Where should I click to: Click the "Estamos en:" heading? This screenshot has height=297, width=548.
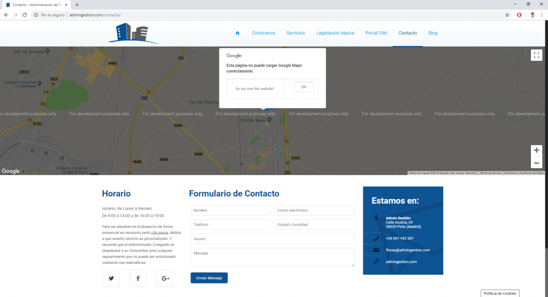pyautogui.click(x=395, y=201)
